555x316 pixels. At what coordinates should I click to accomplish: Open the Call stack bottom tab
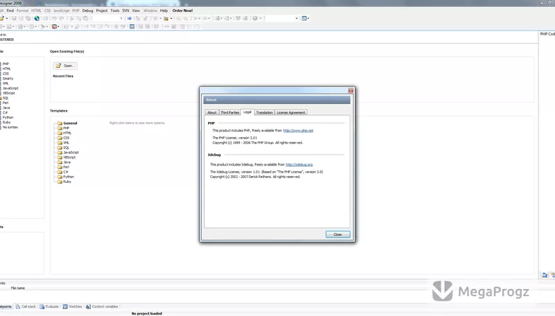point(26,306)
